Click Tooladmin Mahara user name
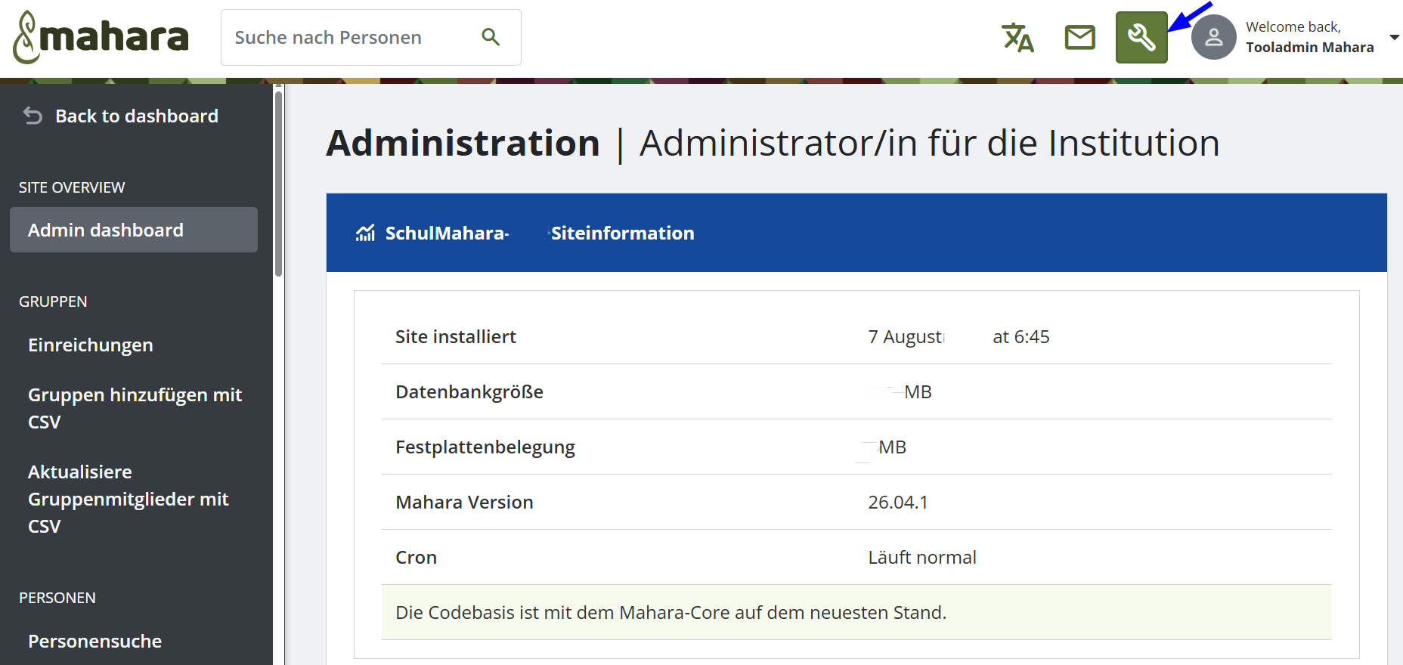 point(1309,47)
